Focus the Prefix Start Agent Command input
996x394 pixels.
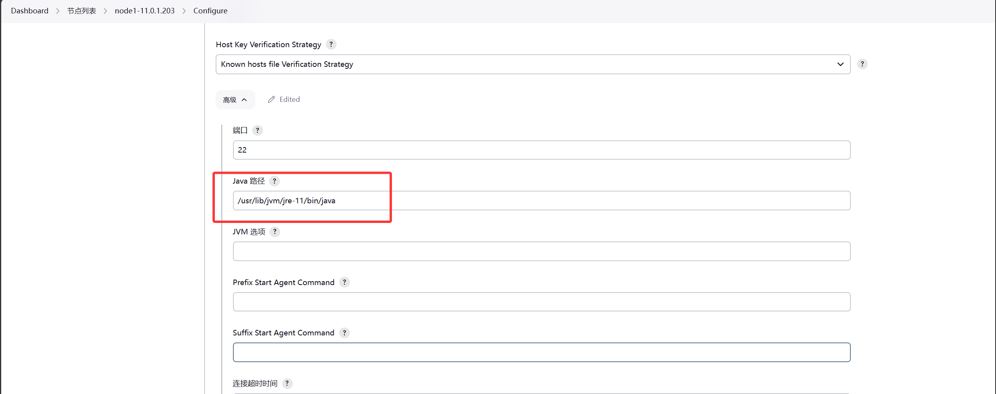(x=541, y=302)
